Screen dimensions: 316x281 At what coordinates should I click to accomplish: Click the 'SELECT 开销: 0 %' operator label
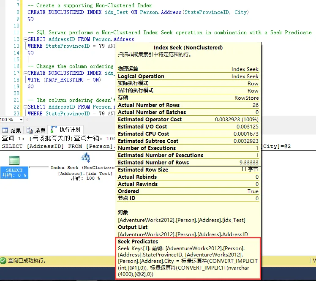14,173
